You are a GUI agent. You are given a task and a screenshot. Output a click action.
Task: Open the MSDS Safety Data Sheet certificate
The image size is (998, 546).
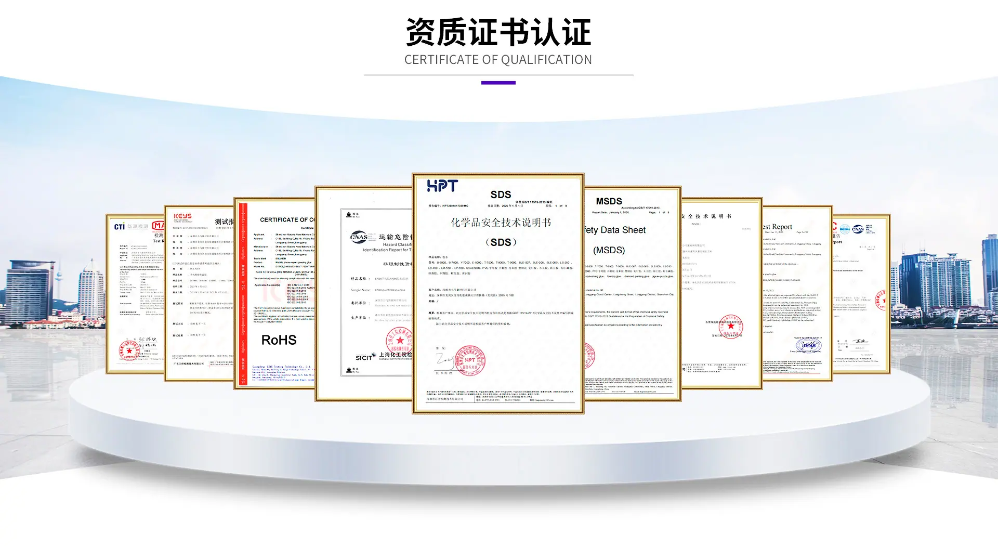click(633, 294)
